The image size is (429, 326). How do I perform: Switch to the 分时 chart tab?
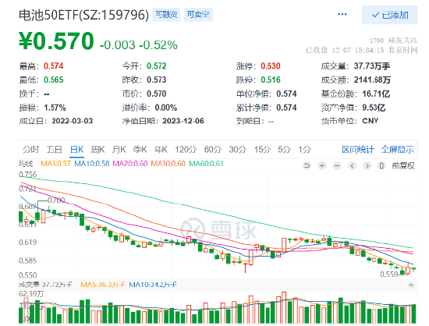coord(30,150)
